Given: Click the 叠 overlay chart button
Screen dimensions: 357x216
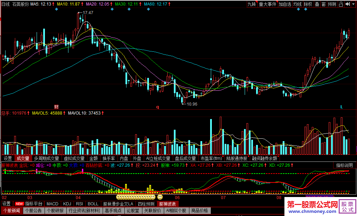Looking at the screenshot, I should click(x=317, y=4).
